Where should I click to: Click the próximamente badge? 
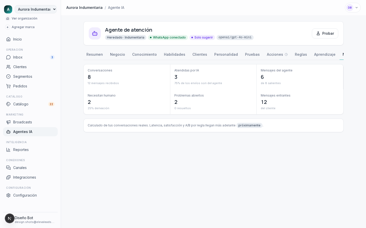coord(249,125)
